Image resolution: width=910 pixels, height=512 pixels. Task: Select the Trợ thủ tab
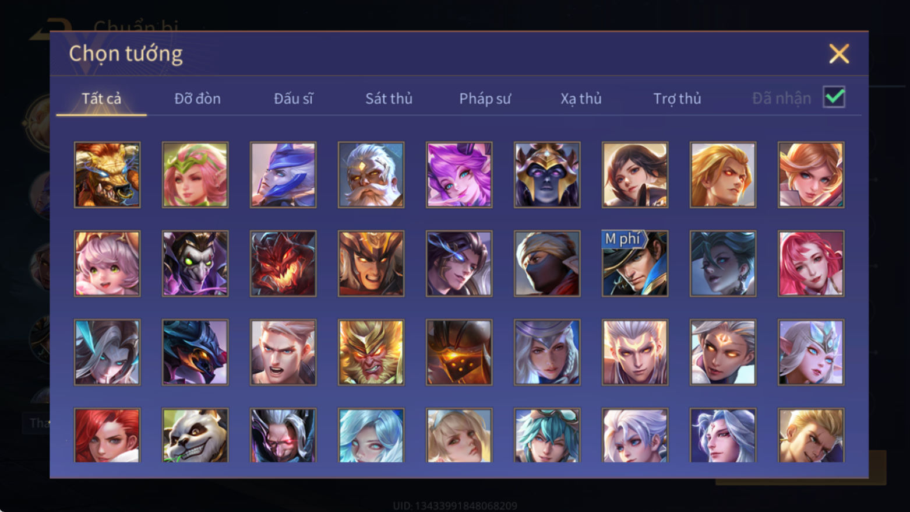point(677,99)
